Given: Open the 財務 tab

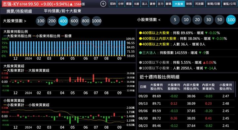Looking at the screenshot, I should tap(189, 4).
